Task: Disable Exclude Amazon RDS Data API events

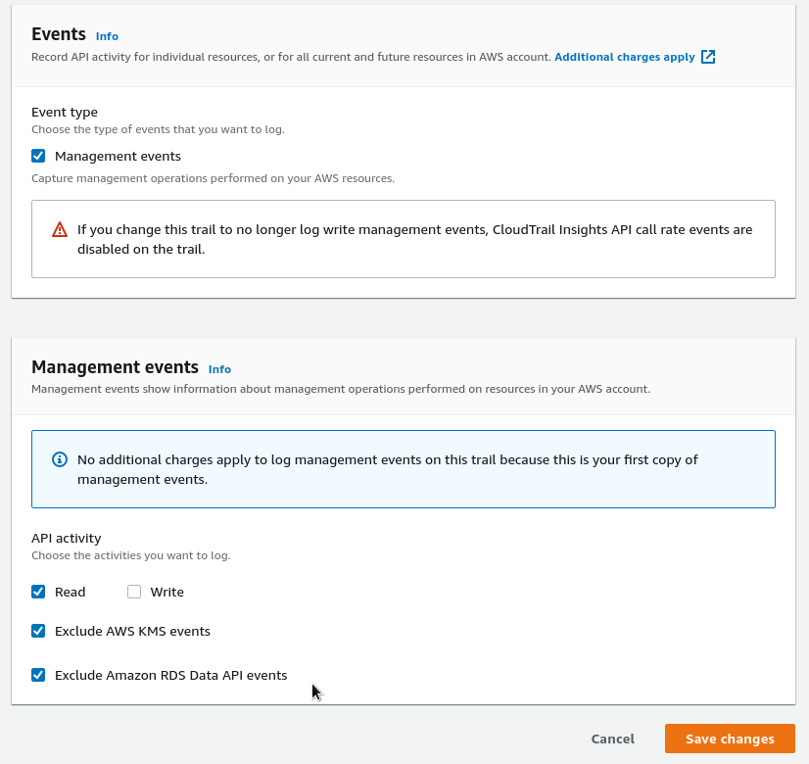Action: pos(37,675)
